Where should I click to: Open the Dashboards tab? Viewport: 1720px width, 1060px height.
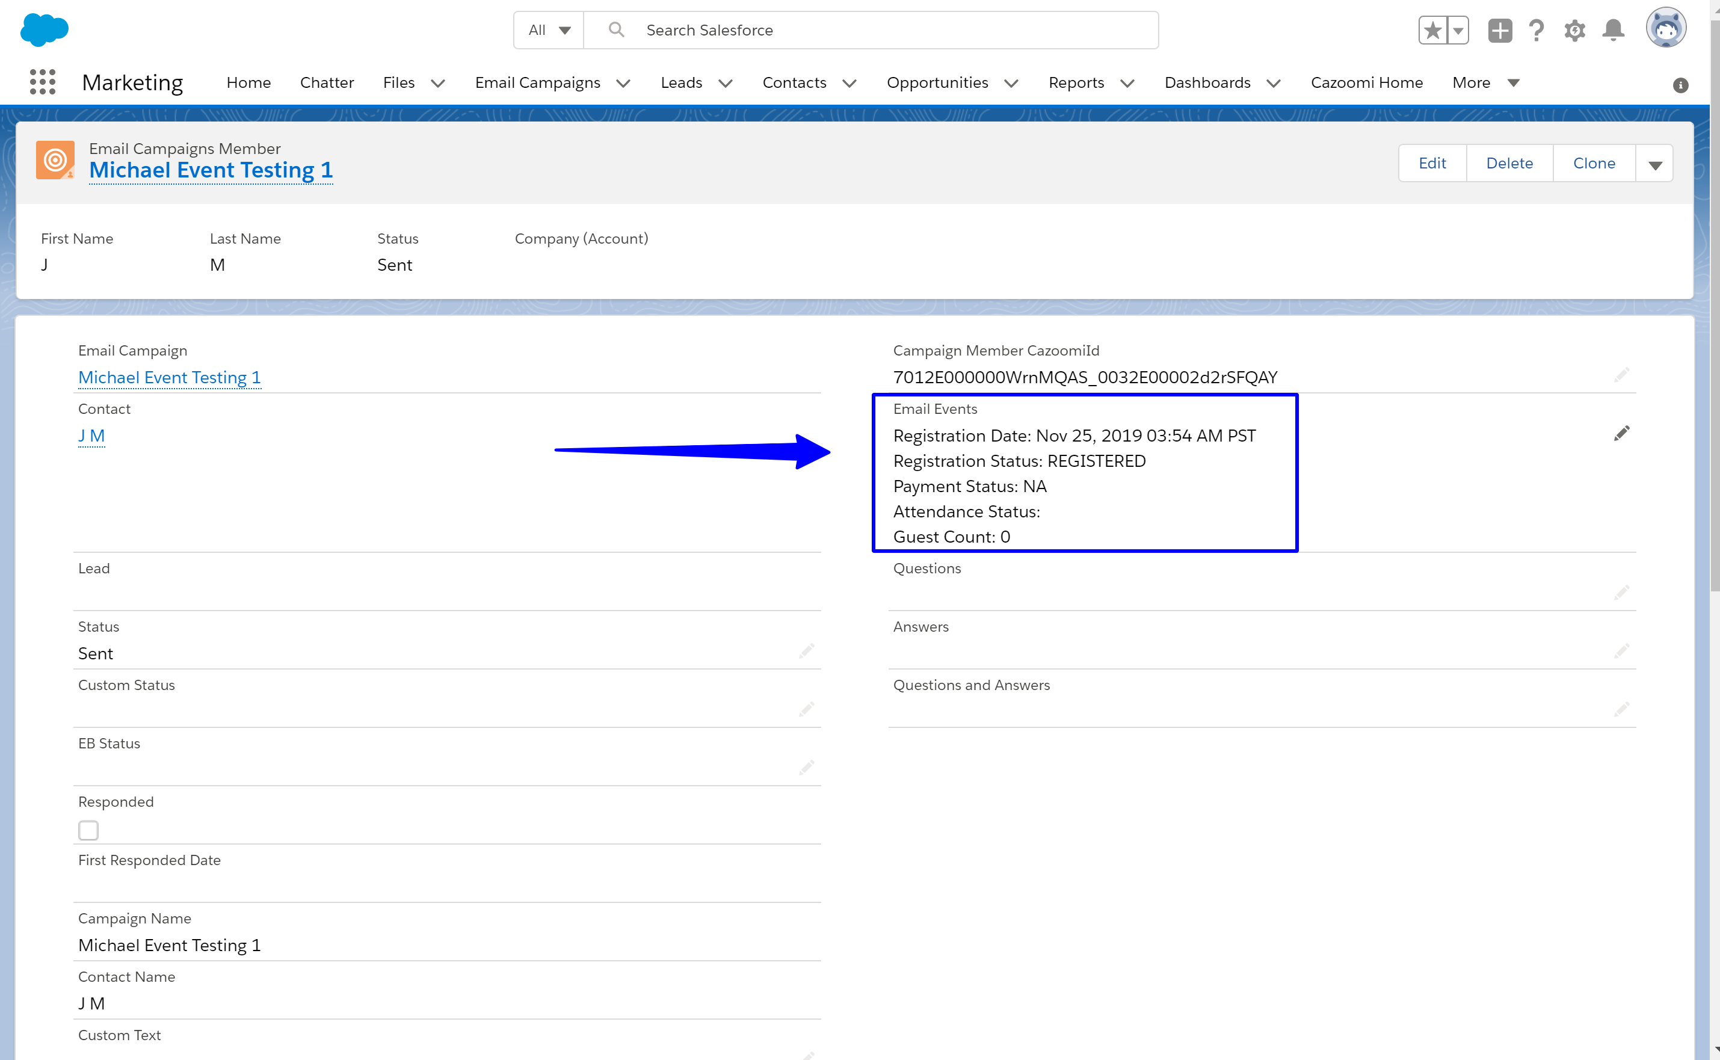[x=1207, y=83]
